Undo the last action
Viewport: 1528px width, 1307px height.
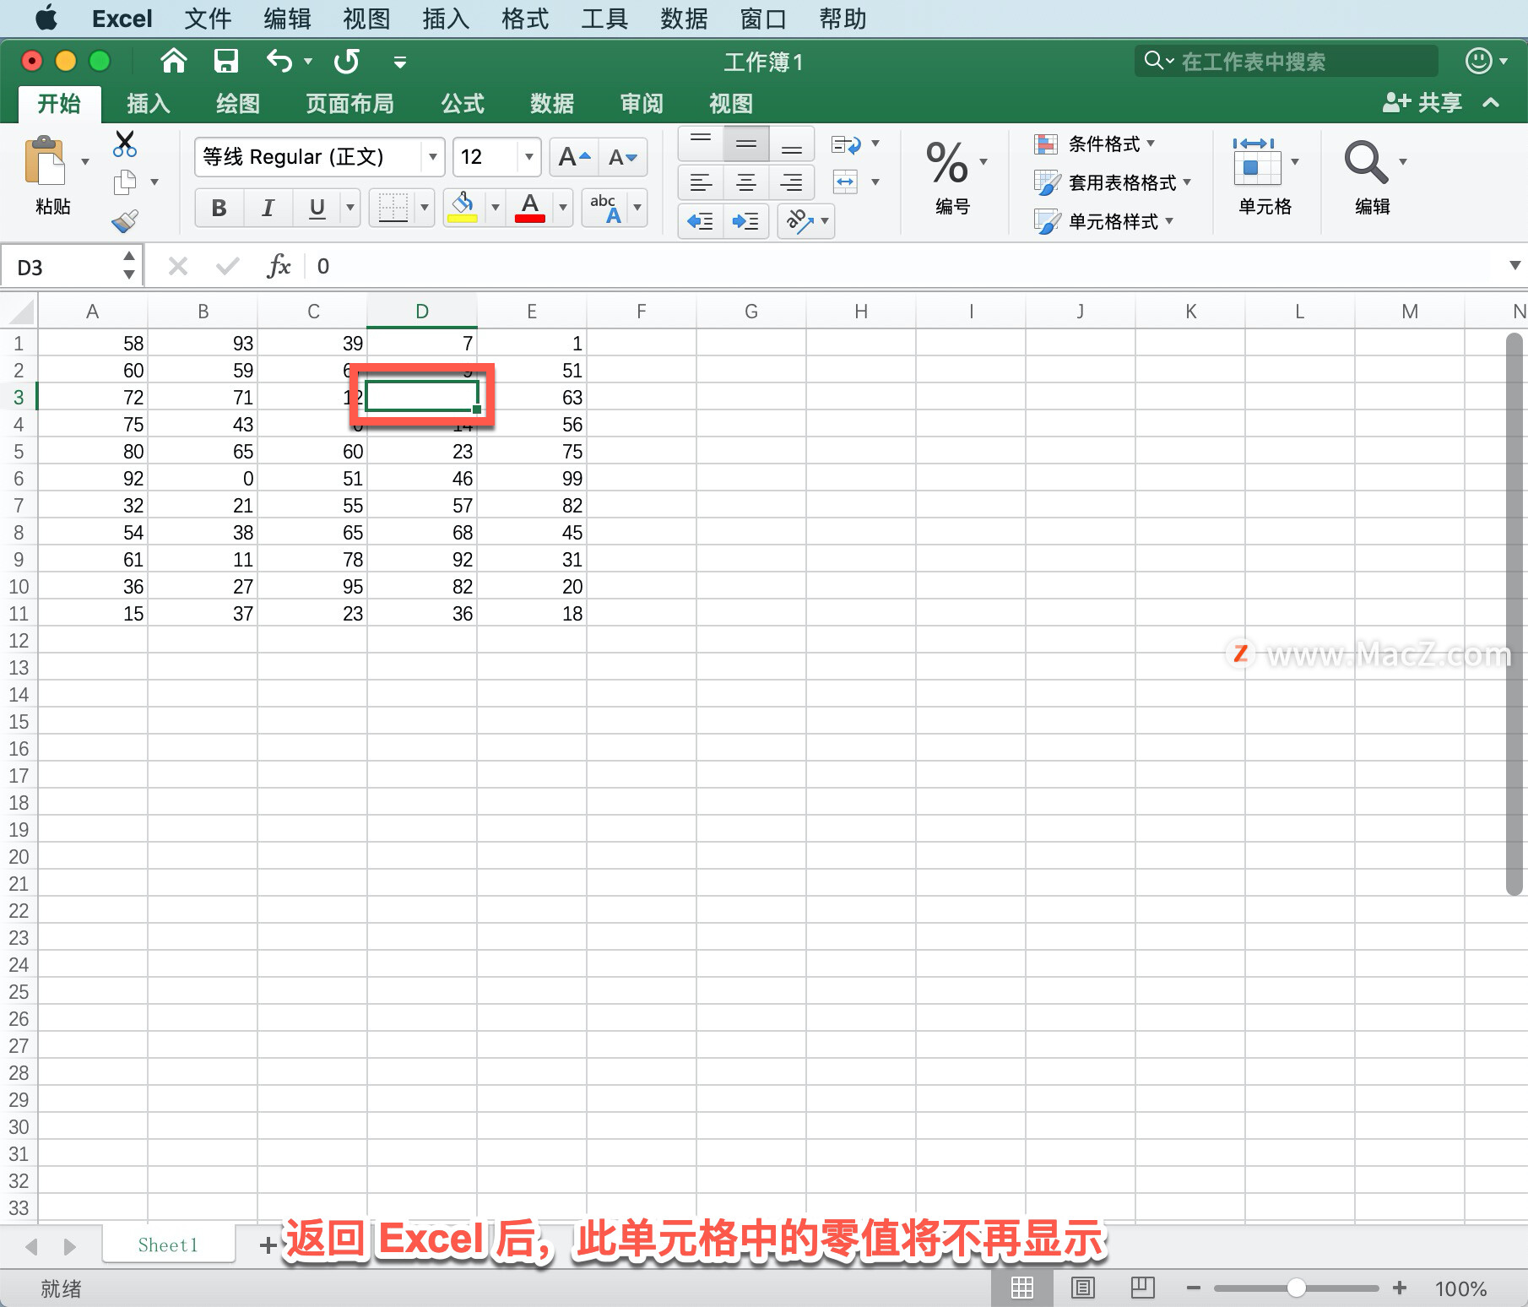pyautogui.click(x=279, y=61)
